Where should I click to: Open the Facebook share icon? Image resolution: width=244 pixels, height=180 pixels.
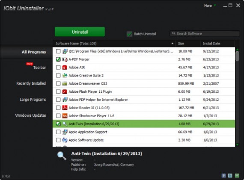223,176
